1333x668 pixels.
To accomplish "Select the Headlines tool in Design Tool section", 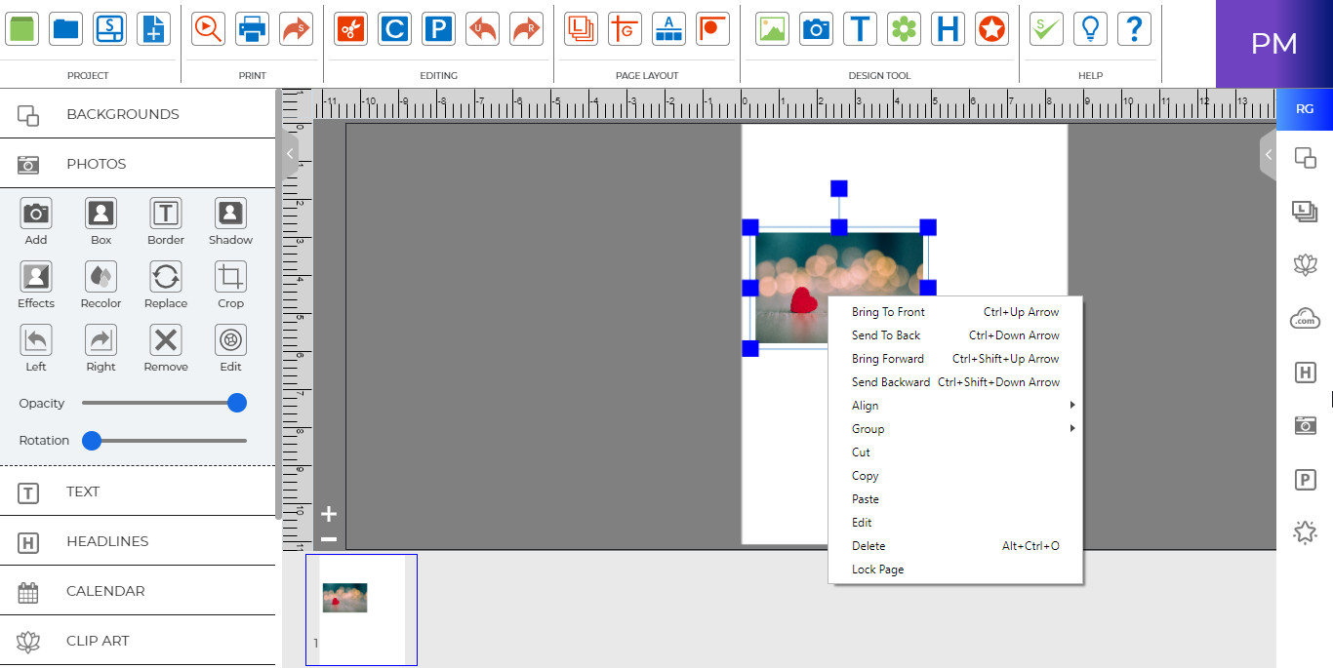I will coord(948,29).
